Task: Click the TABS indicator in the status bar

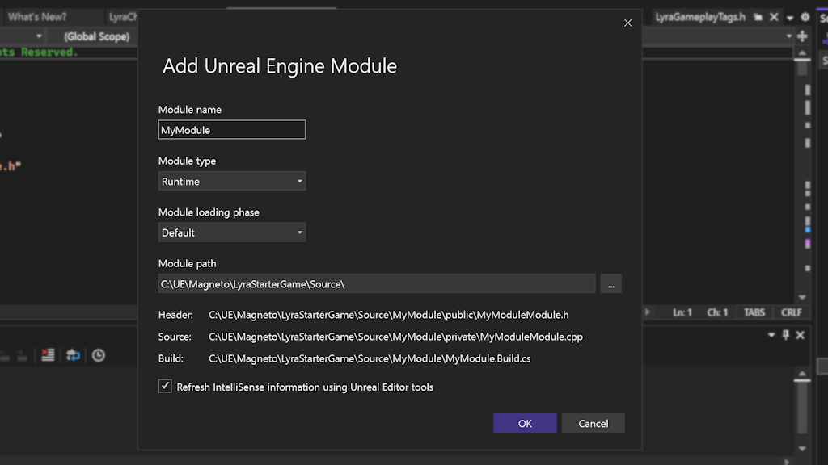Action: point(754,312)
